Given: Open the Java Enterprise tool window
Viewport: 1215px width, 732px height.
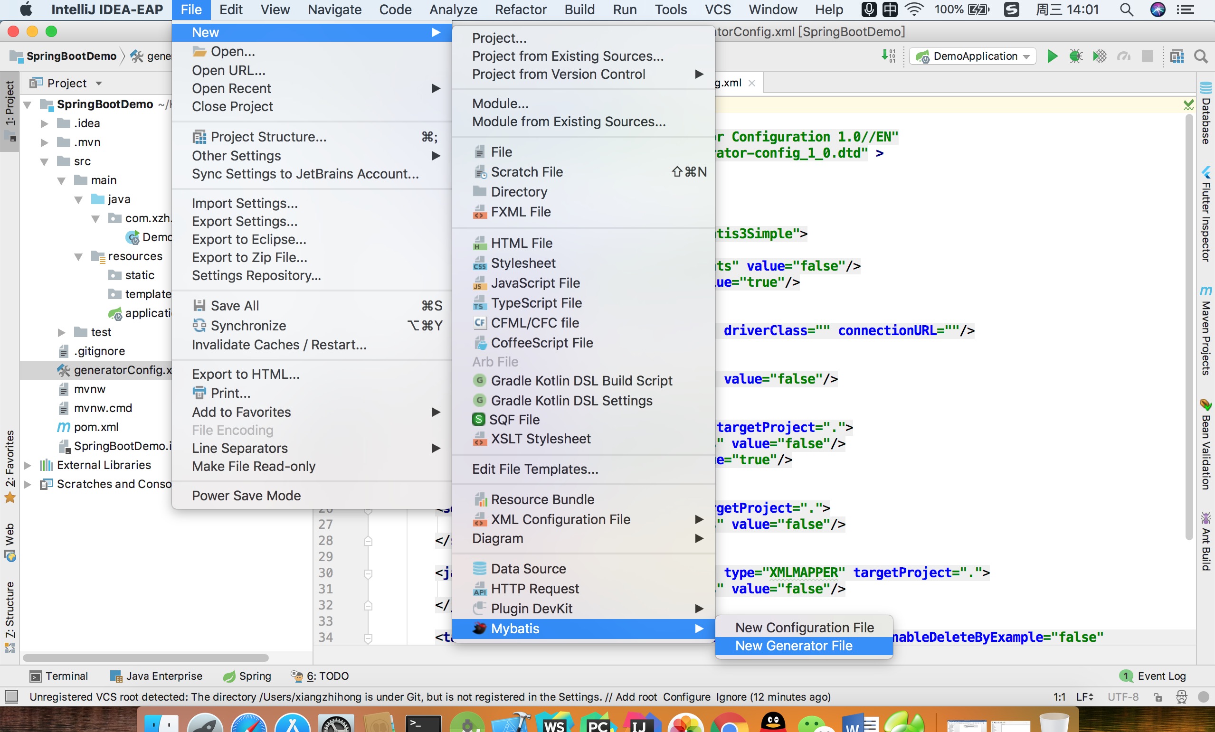Looking at the screenshot, I should tap(156, 676).
